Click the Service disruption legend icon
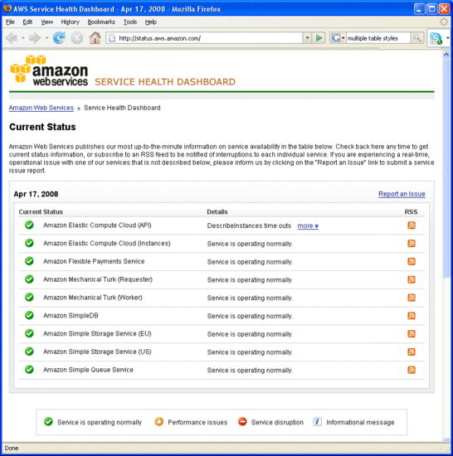 pos(242,421)
